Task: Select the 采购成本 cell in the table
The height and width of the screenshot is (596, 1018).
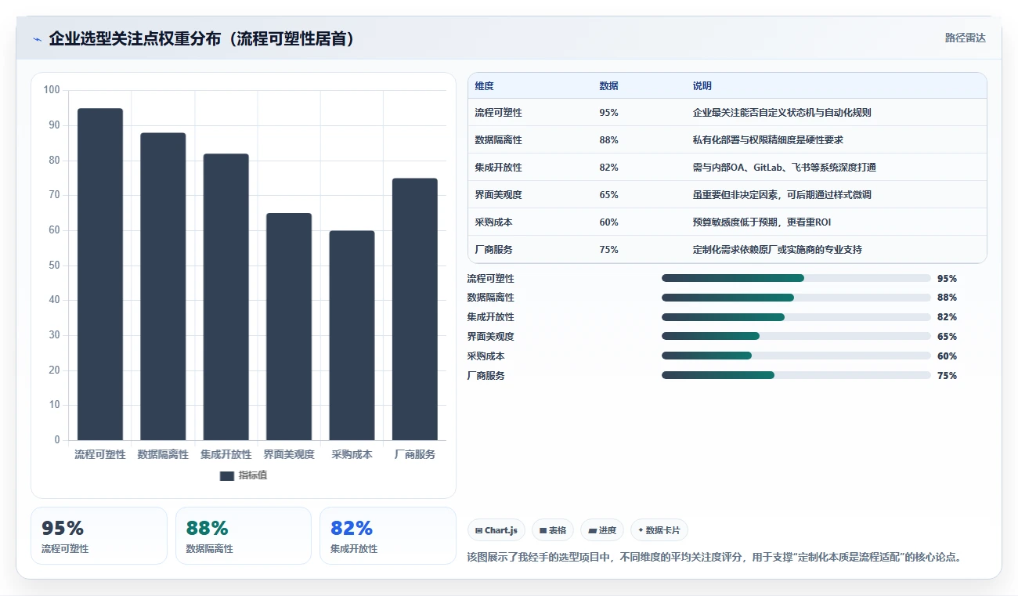Action: click(x=493, y=222)
